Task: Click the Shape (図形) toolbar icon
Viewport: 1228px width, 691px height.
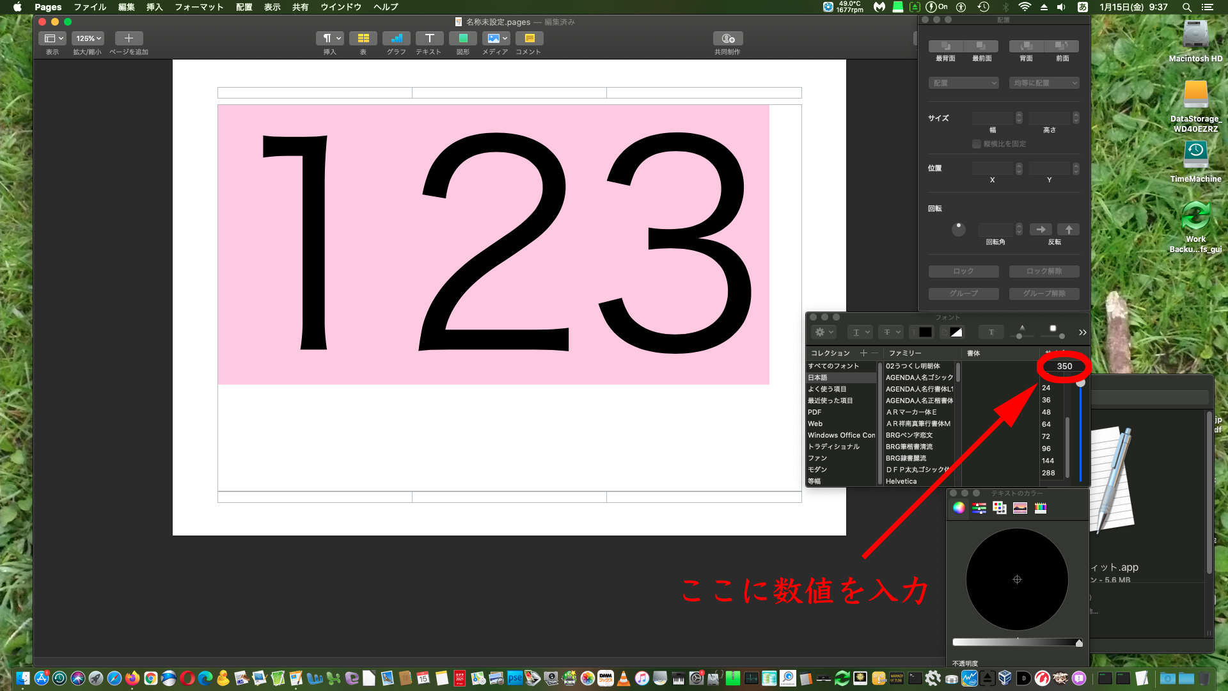Action: [462, 38]
